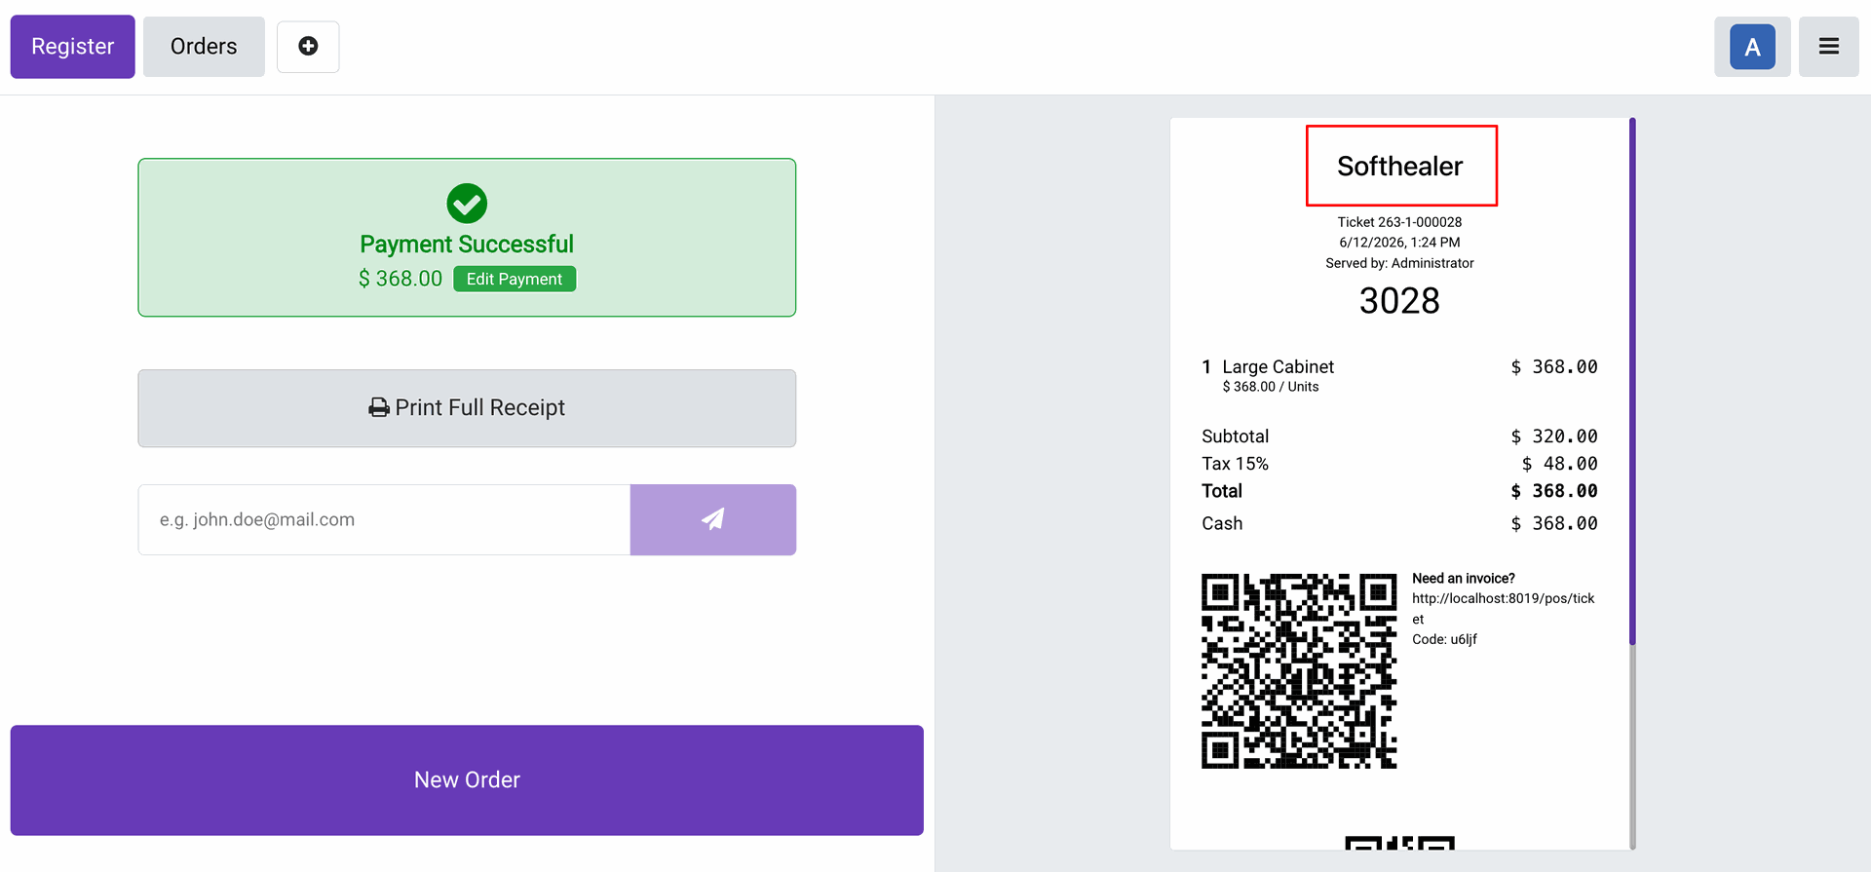Click the Administrator avatar A icon
Image resolution: width=1871 pixels, height=872 pixels.
pyautogui.click(x=1752, y=47)
